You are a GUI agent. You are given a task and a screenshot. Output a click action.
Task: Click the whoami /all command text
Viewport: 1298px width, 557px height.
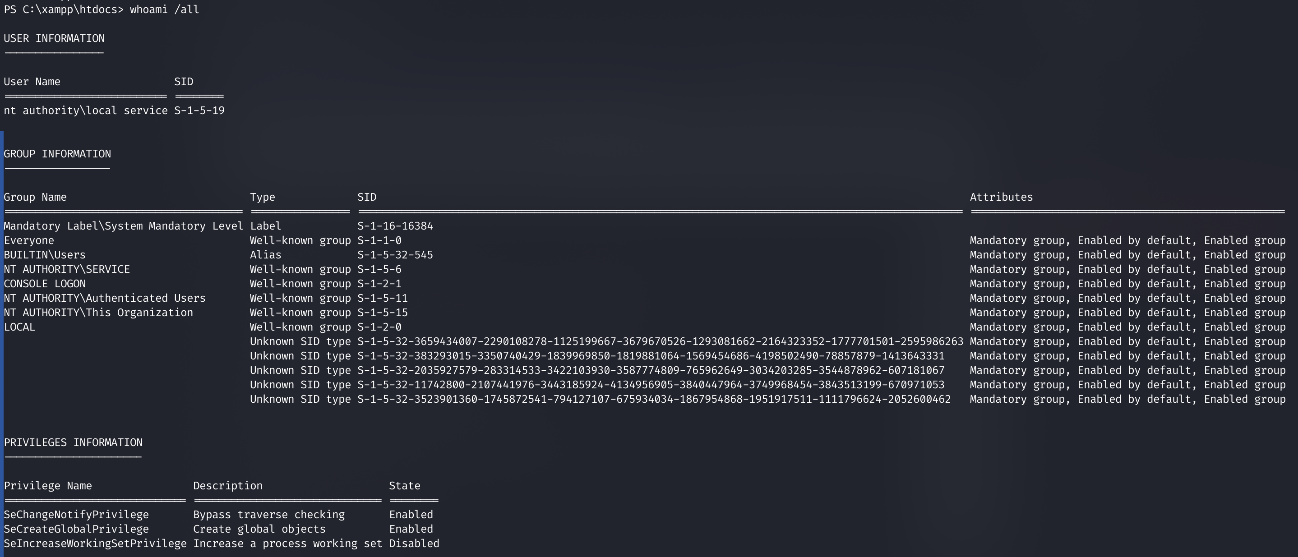tap(164, 9)
